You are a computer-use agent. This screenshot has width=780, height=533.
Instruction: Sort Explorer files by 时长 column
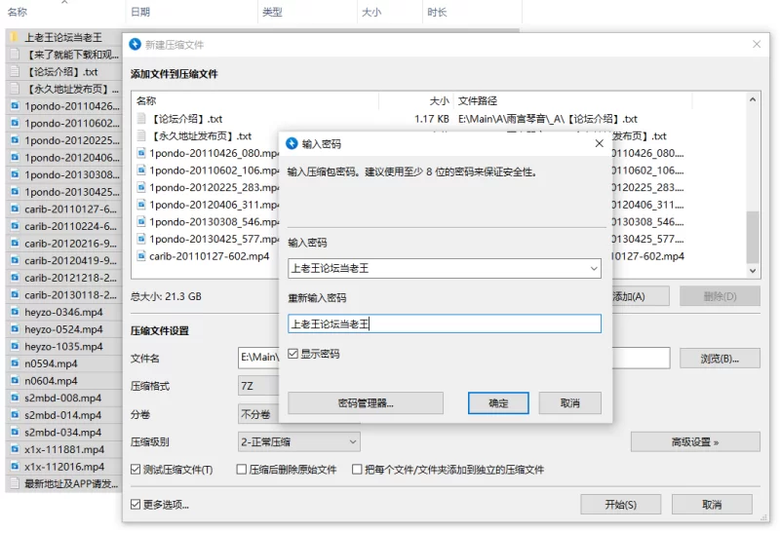pyautogui.click(x=437, y=12)
